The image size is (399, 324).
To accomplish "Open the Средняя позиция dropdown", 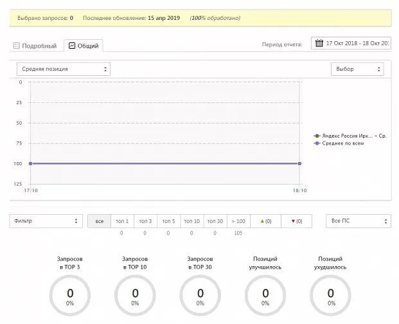I will (x=63, y=69).
